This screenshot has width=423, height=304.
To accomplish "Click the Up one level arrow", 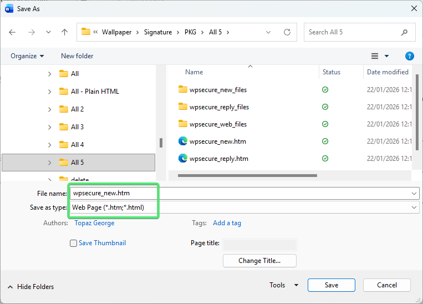I will tap(64, 32).
